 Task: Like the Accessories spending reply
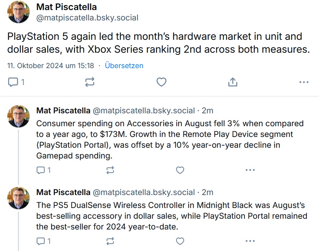click(180, 170)
